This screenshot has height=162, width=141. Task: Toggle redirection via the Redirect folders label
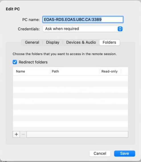pyautogui.click(x=33, y=62)
